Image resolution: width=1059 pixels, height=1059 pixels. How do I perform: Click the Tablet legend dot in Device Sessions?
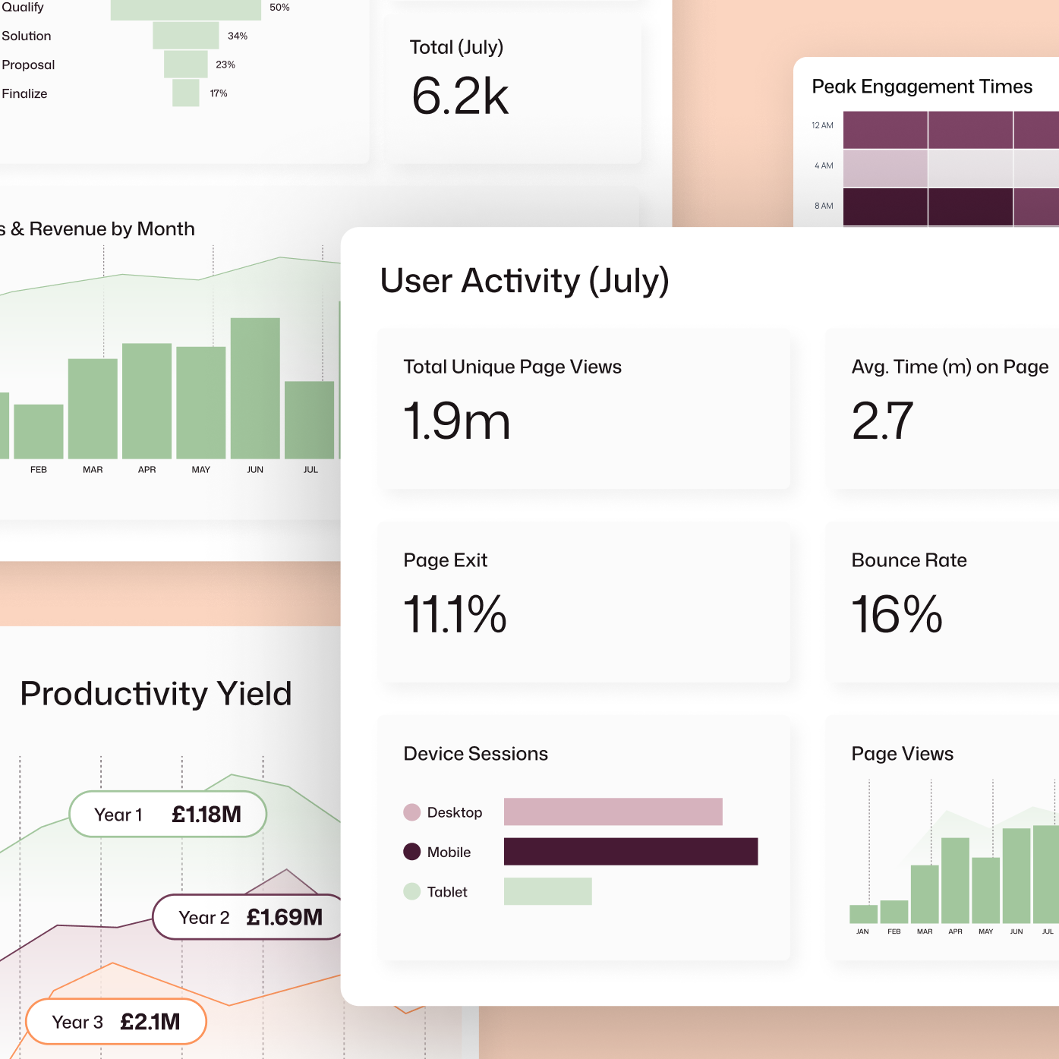411,891
